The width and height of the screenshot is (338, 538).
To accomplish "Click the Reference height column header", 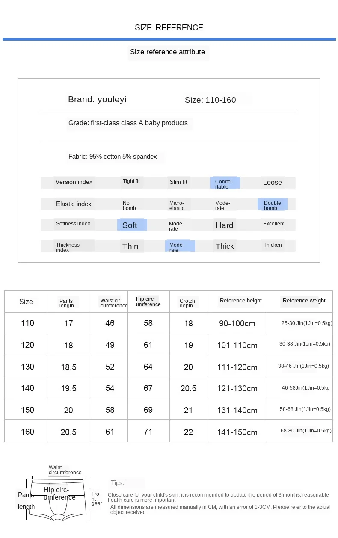I will point(240,301).
